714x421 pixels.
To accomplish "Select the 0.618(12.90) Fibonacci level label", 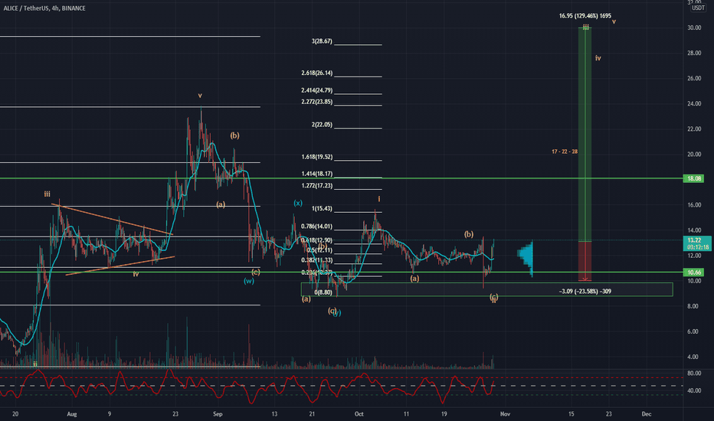I will click(x=317, y=240).
